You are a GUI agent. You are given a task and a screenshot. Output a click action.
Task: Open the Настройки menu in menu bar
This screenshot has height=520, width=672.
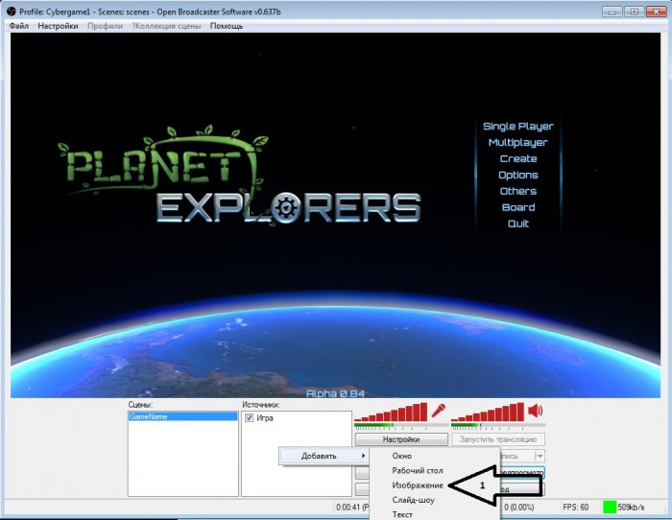[59, 26]
